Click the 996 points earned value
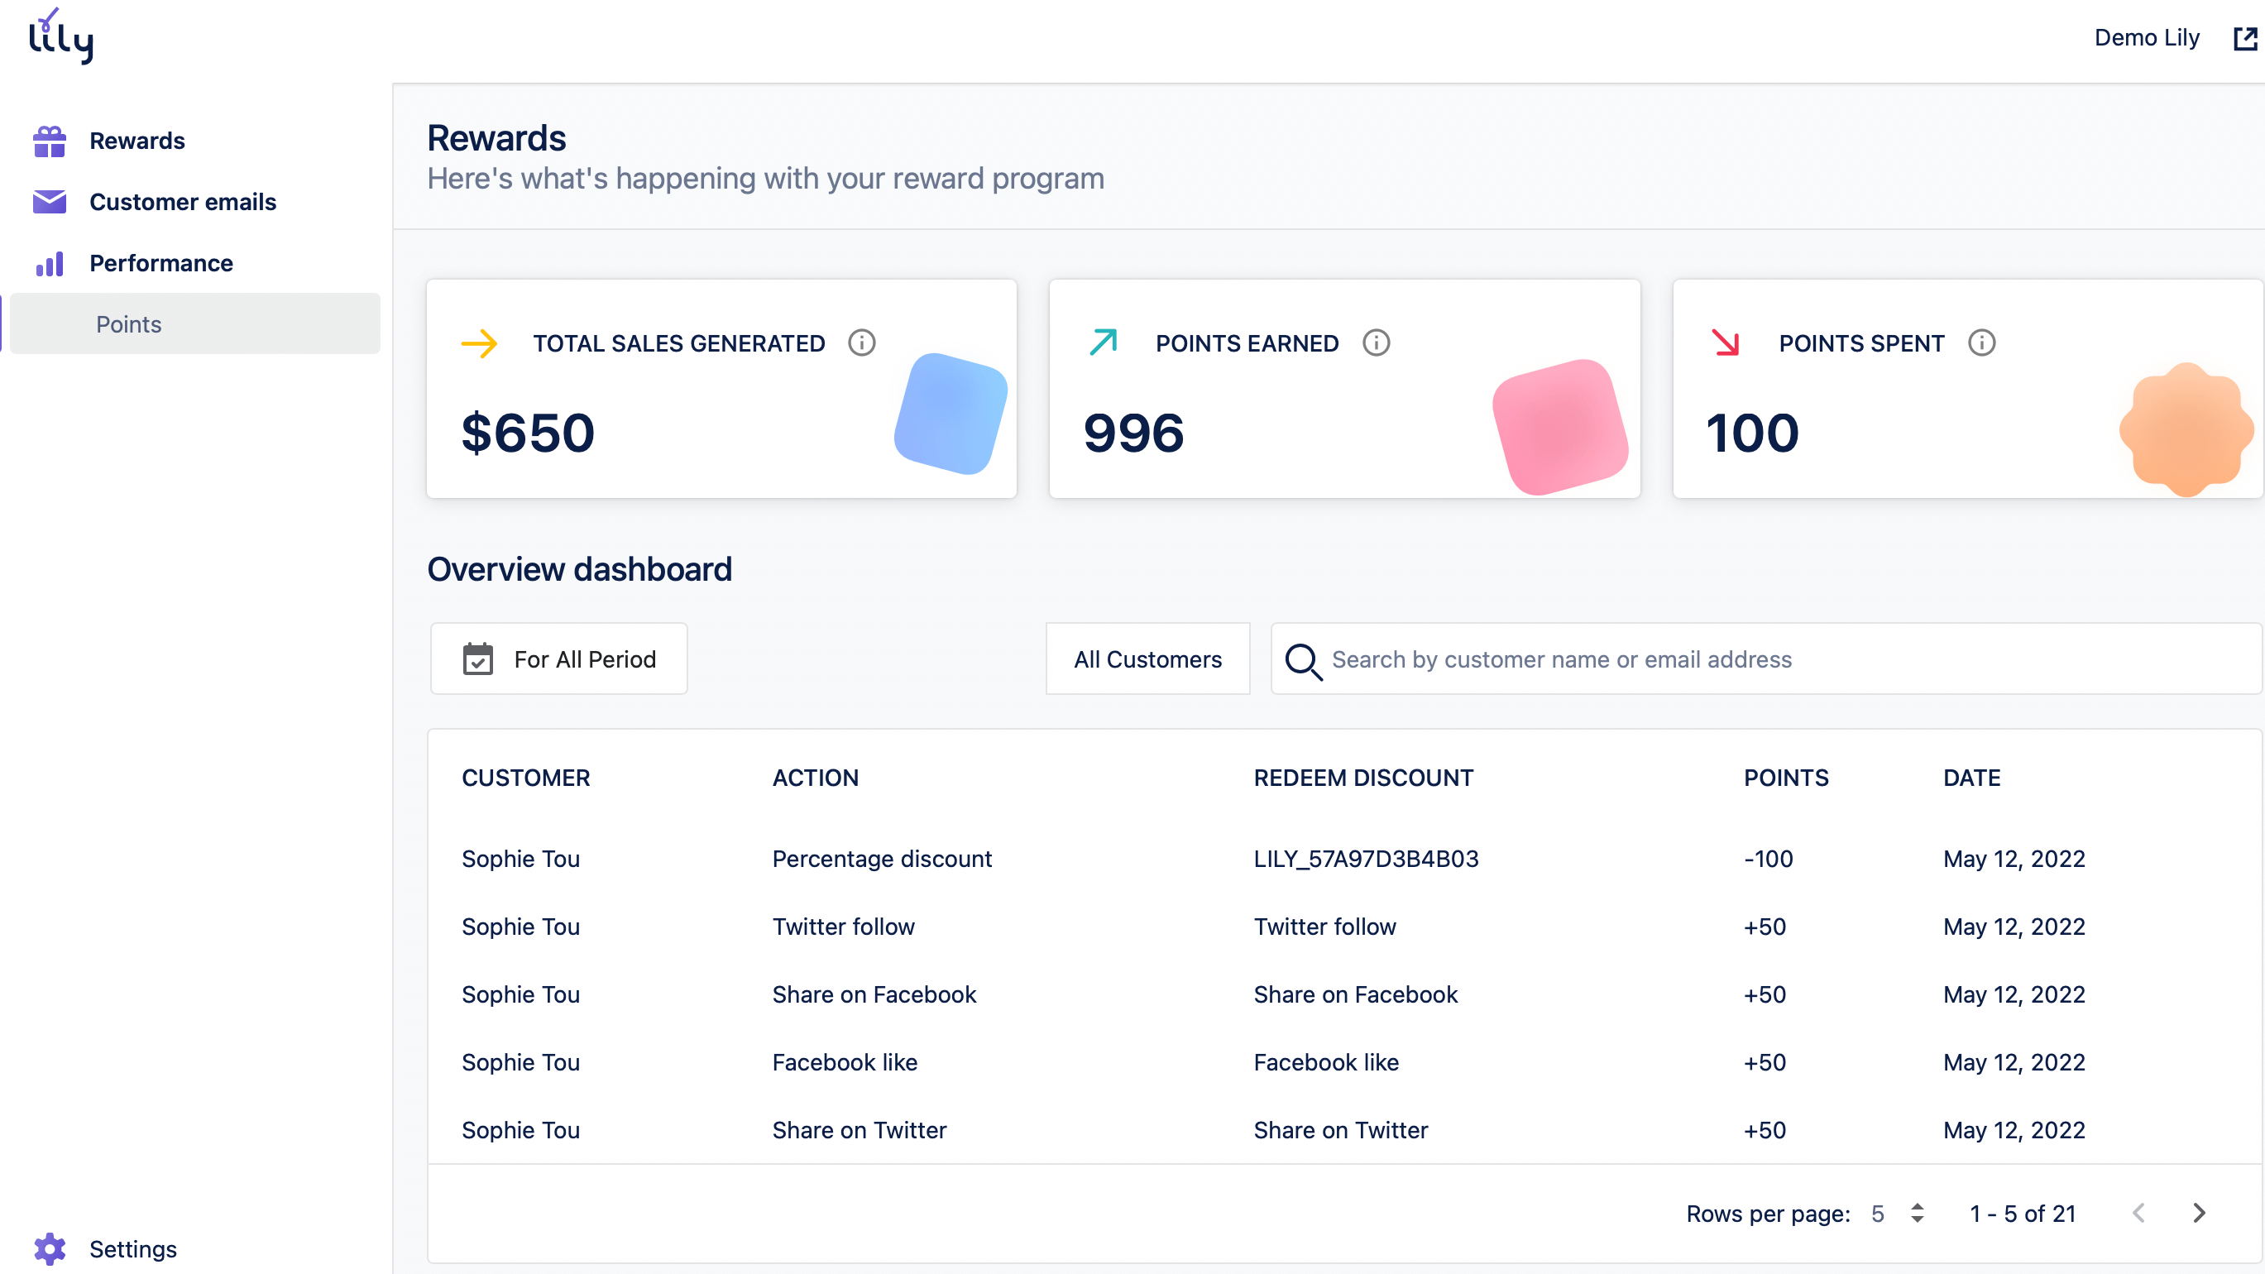This screenshot has height=1274, width=2265. (x=1133, y=433)
